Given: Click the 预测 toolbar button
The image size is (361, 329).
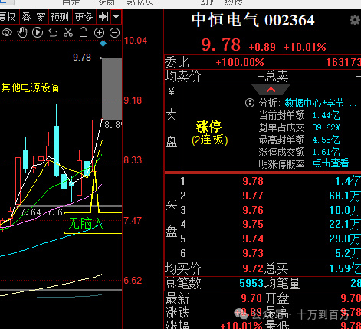Looking at the screenshot, I should [60, 18].
